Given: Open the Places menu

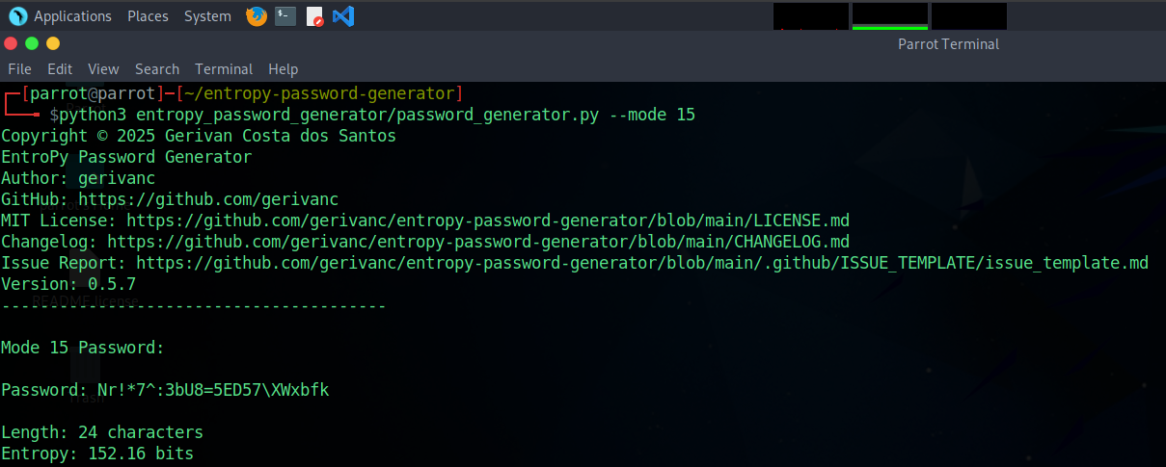Looking at the screenshot, I should point(148,16).
